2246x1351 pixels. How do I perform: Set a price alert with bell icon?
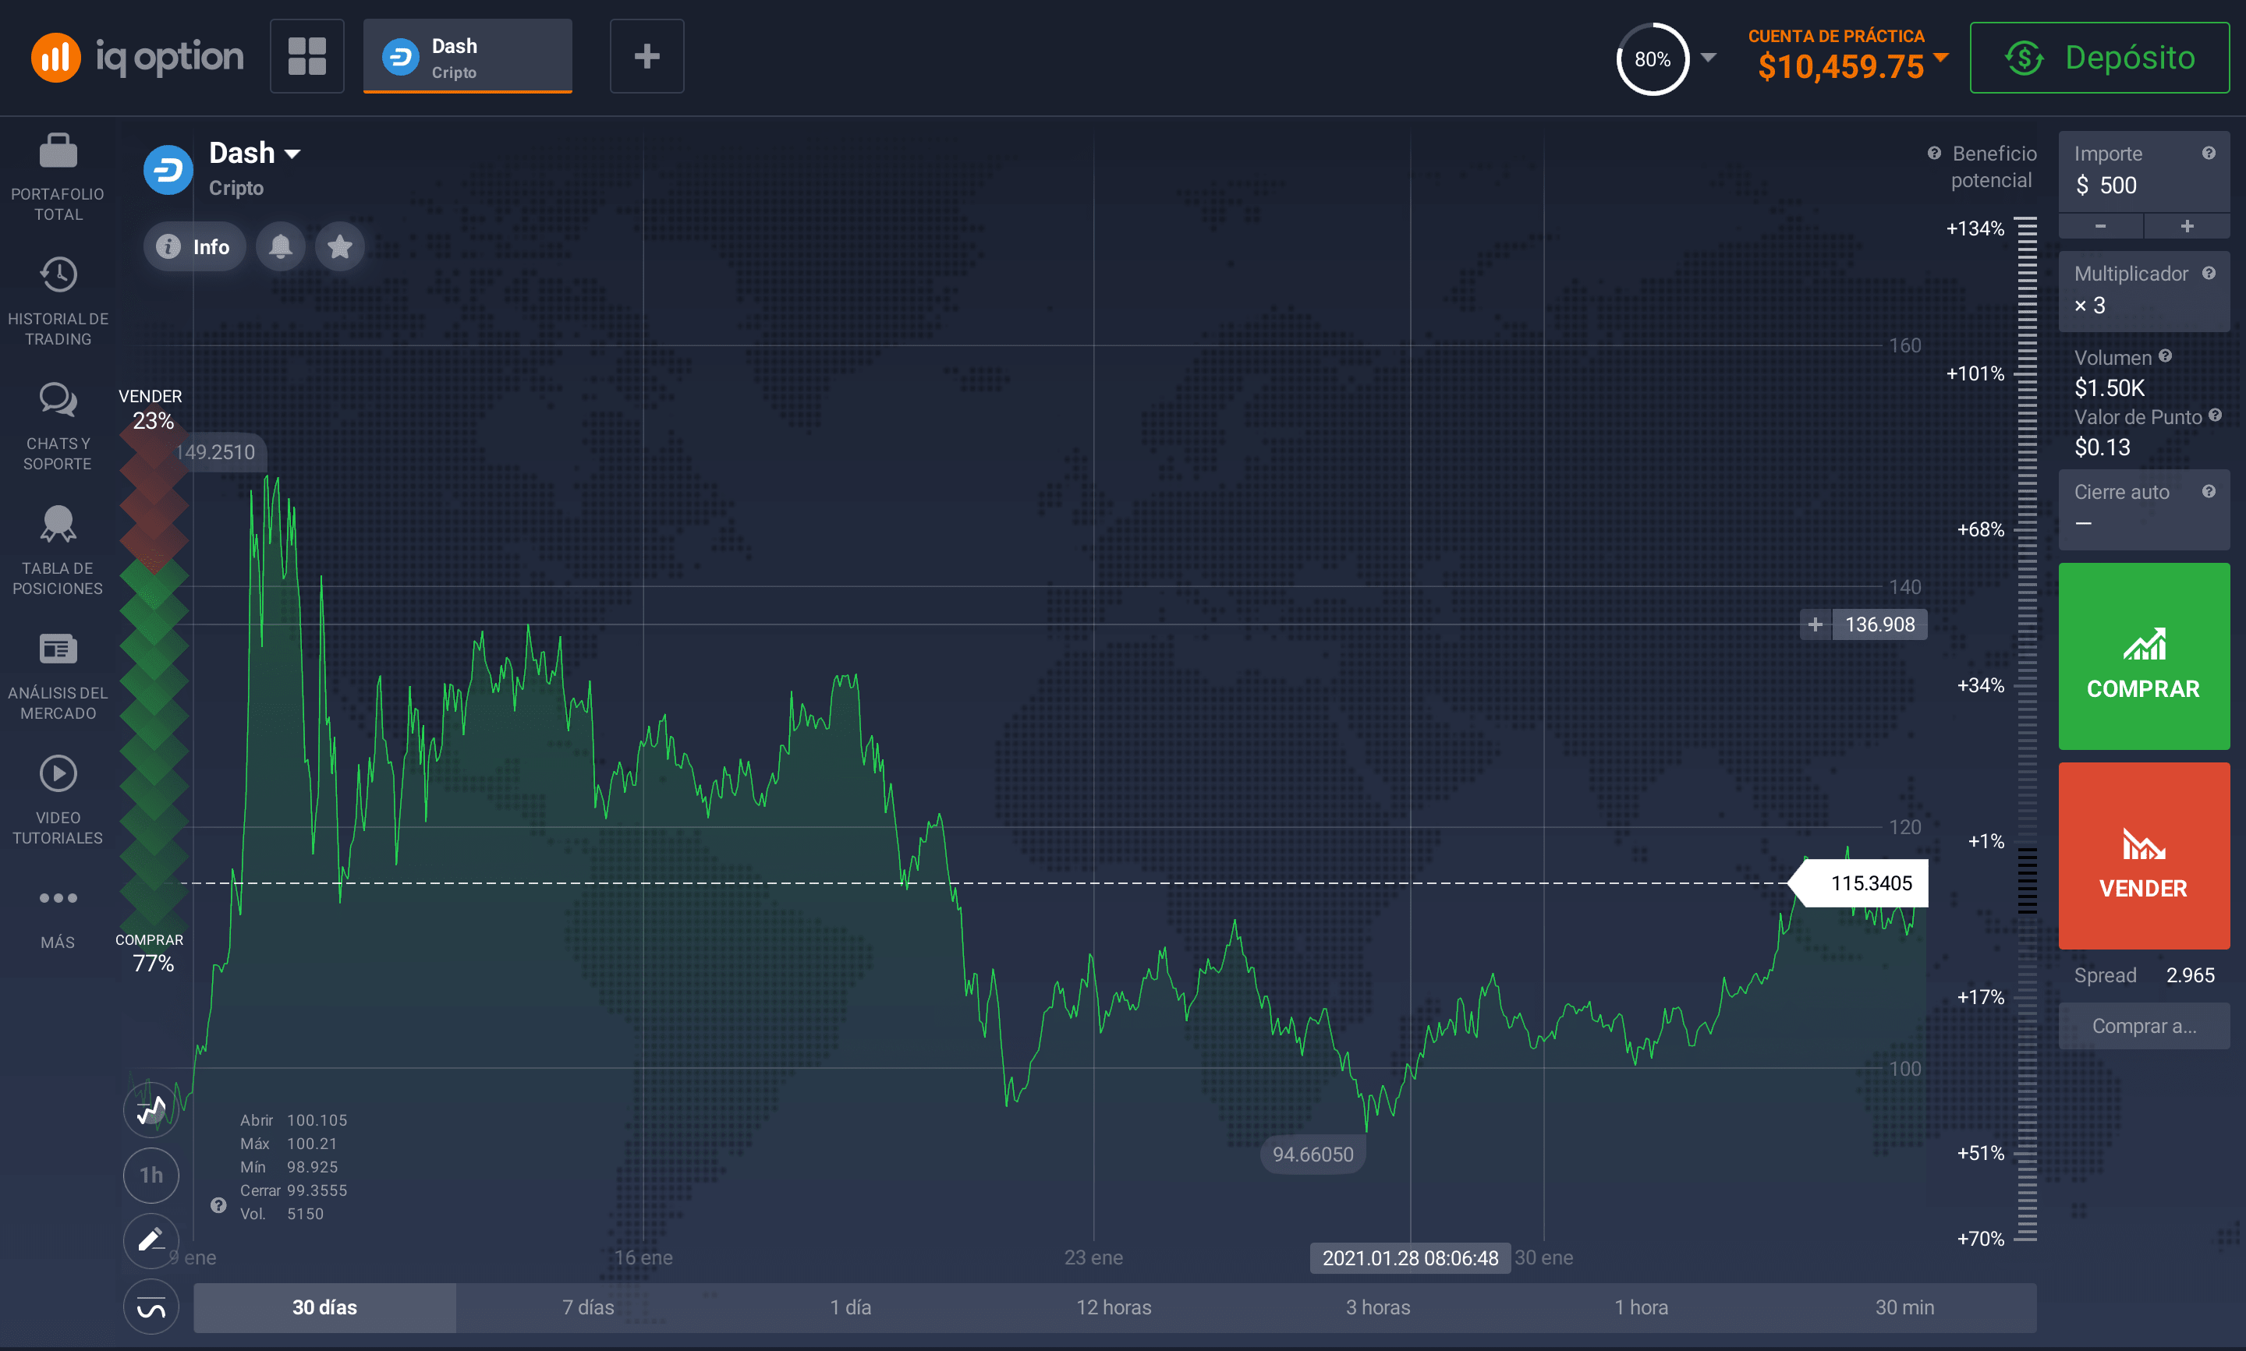(281, 246)
